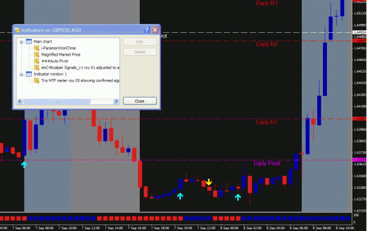This screenshot has height=231, width=367.
Task: Click the white 1.64924 current price tag
Action: [359, 32]
